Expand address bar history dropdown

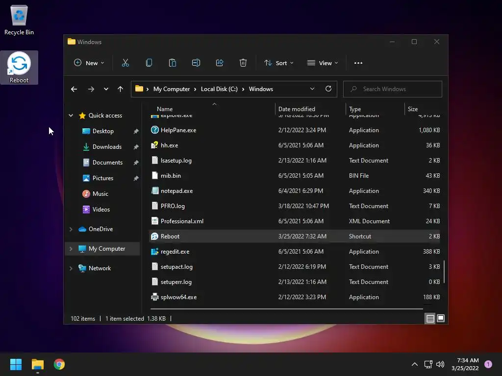click(x=312, y=89)
